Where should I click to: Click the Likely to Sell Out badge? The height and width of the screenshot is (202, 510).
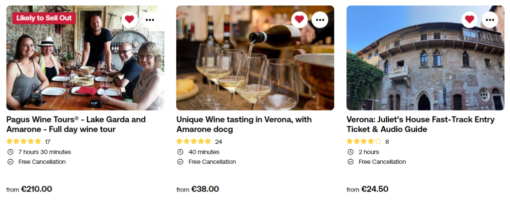click(x=44, y=18)
